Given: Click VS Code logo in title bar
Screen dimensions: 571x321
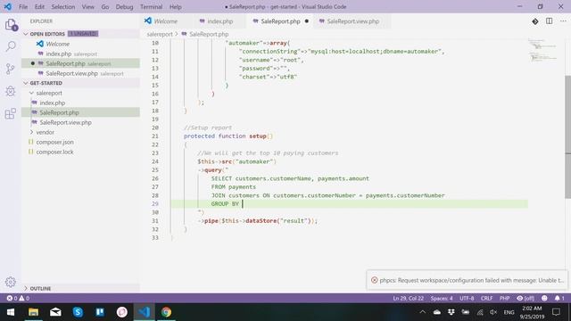Looking at the screenshot, I should tap(8, 6).
